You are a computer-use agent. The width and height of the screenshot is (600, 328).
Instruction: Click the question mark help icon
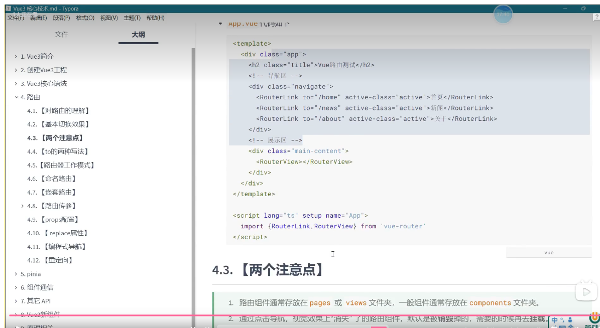(x=596, y=18)
